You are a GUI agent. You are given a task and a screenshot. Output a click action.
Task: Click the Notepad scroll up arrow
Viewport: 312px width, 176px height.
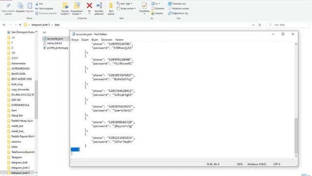[x=296, y=44]
